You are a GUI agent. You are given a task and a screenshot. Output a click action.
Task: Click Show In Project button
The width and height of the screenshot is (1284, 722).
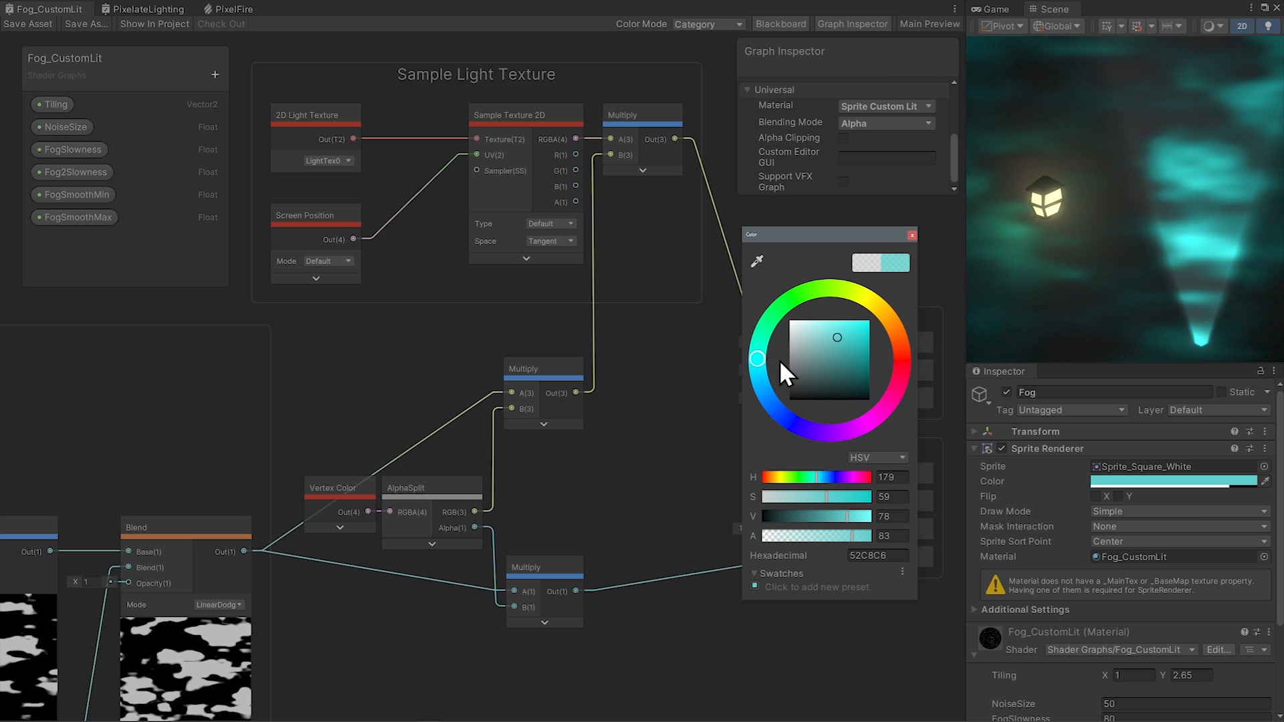[154, 24]
